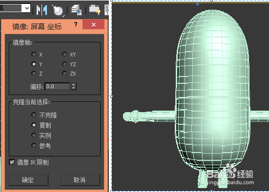The width and height of the screenshot is (269, 192).
Task: Toggle 镜像 IK 限制 checkbox
Action: (12, 162)
